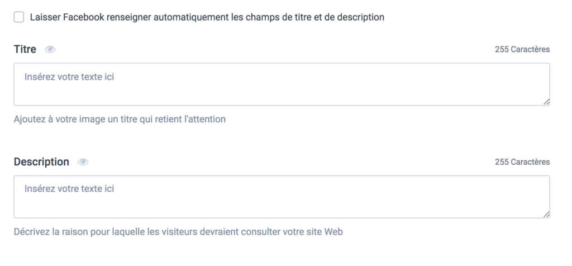Focus the Description text input box
Image resolution: width=572 pixels, height=266 pixels.
click(282, 197)
